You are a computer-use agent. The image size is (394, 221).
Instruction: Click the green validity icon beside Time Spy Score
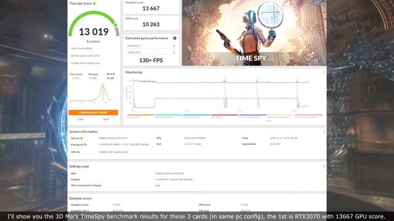94,4
